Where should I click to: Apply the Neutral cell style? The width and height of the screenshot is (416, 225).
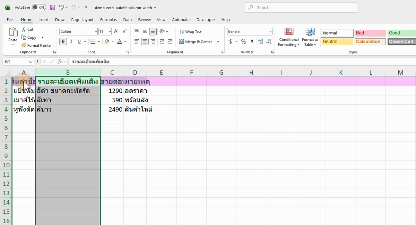[337, 41]
